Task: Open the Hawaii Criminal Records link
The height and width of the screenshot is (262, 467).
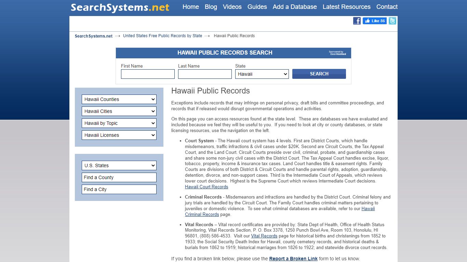Action: pyautogui.click(x=202, y=215)
